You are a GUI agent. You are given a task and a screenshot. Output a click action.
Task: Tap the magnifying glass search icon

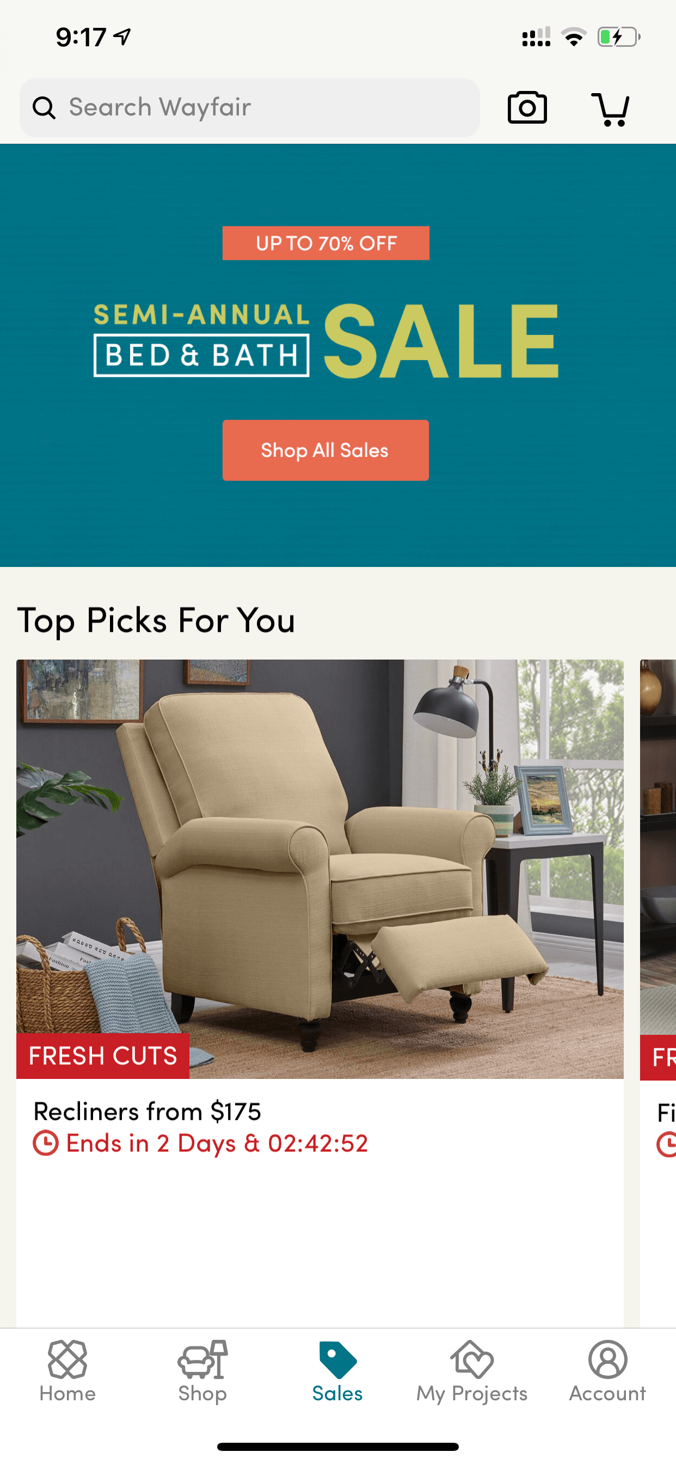(44, 107)
